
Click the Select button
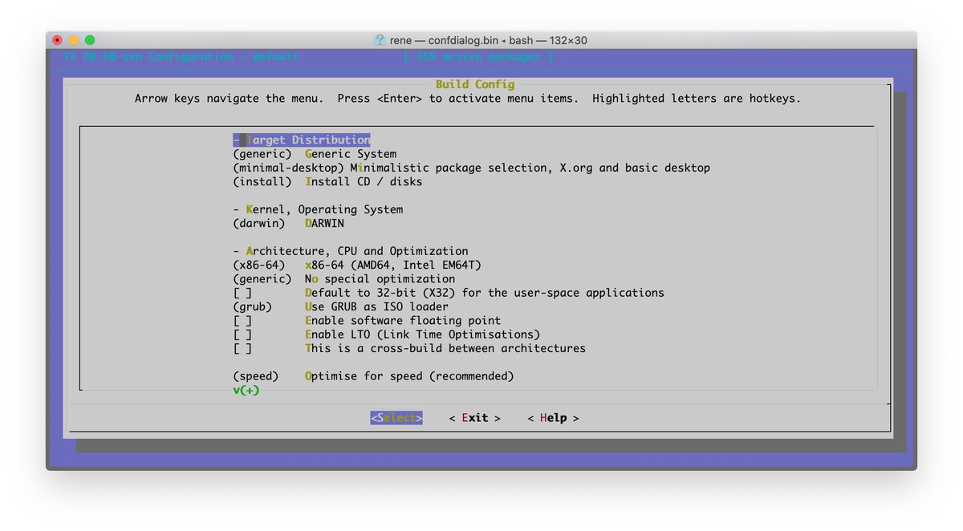click(396, 418)
